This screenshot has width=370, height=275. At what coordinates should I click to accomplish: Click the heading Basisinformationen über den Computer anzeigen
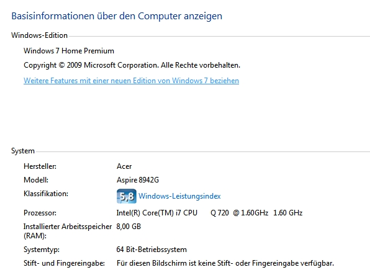tap(117, 16)
